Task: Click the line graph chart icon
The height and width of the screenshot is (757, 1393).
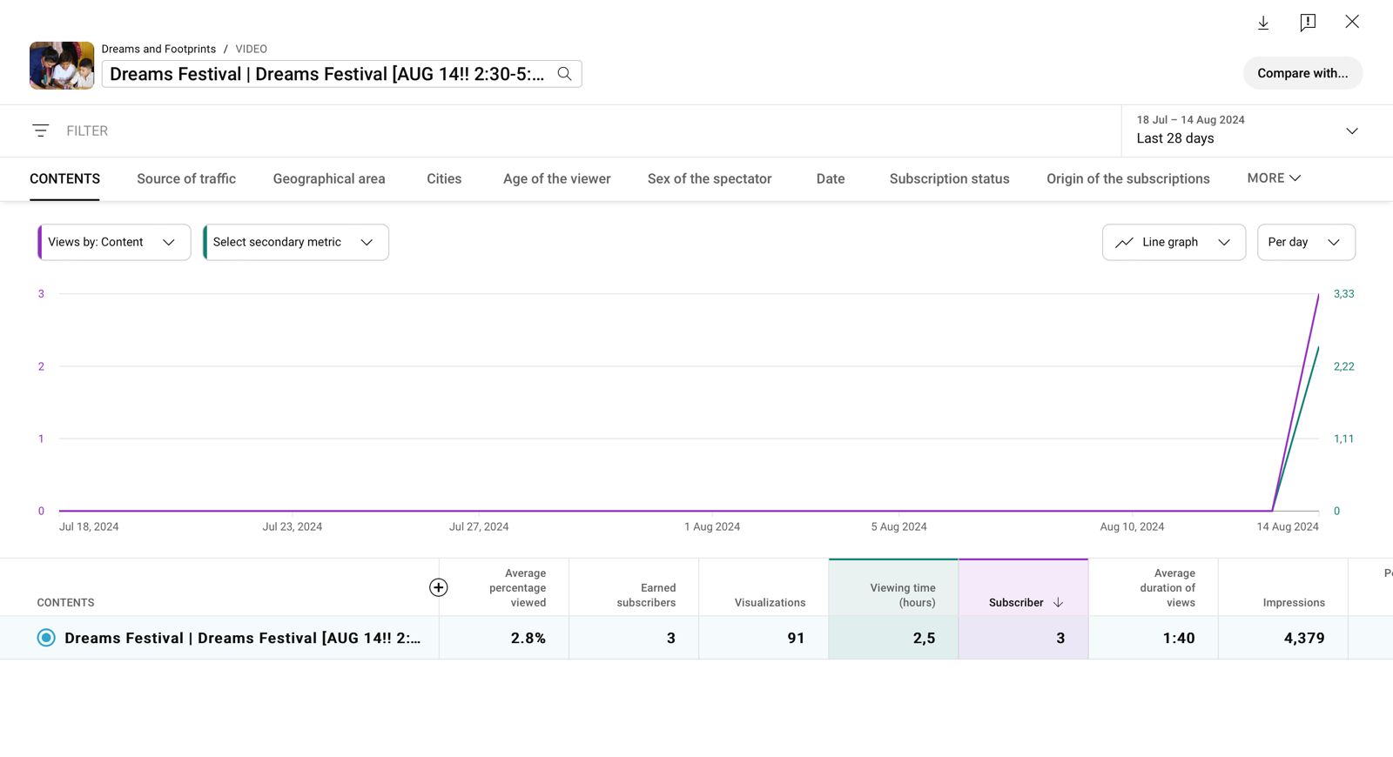Action: [1124, 243]
